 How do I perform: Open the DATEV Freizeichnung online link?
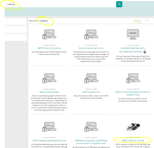(x=49, y=48)
